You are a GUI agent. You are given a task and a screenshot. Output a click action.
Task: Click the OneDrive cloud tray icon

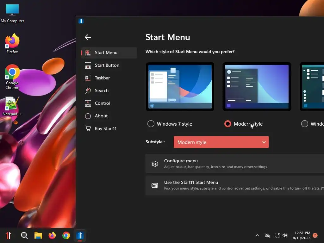point(267,235)
